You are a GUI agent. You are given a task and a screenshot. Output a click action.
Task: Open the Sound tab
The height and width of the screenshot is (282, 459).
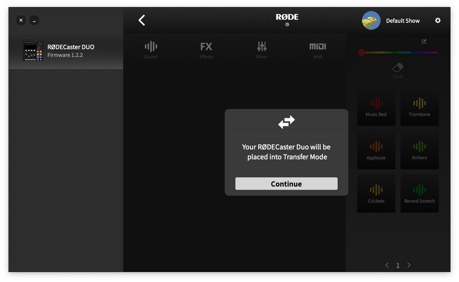tap(151, 50)
